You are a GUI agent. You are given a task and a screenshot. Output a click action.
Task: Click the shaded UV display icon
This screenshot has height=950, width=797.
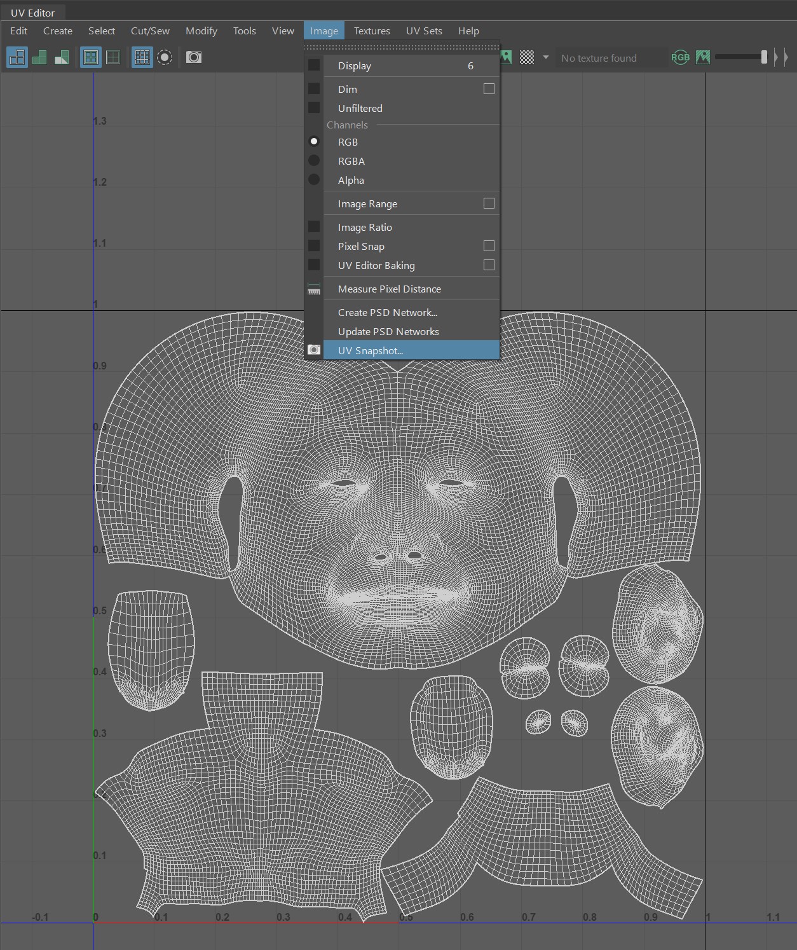(x=39, y=57)
